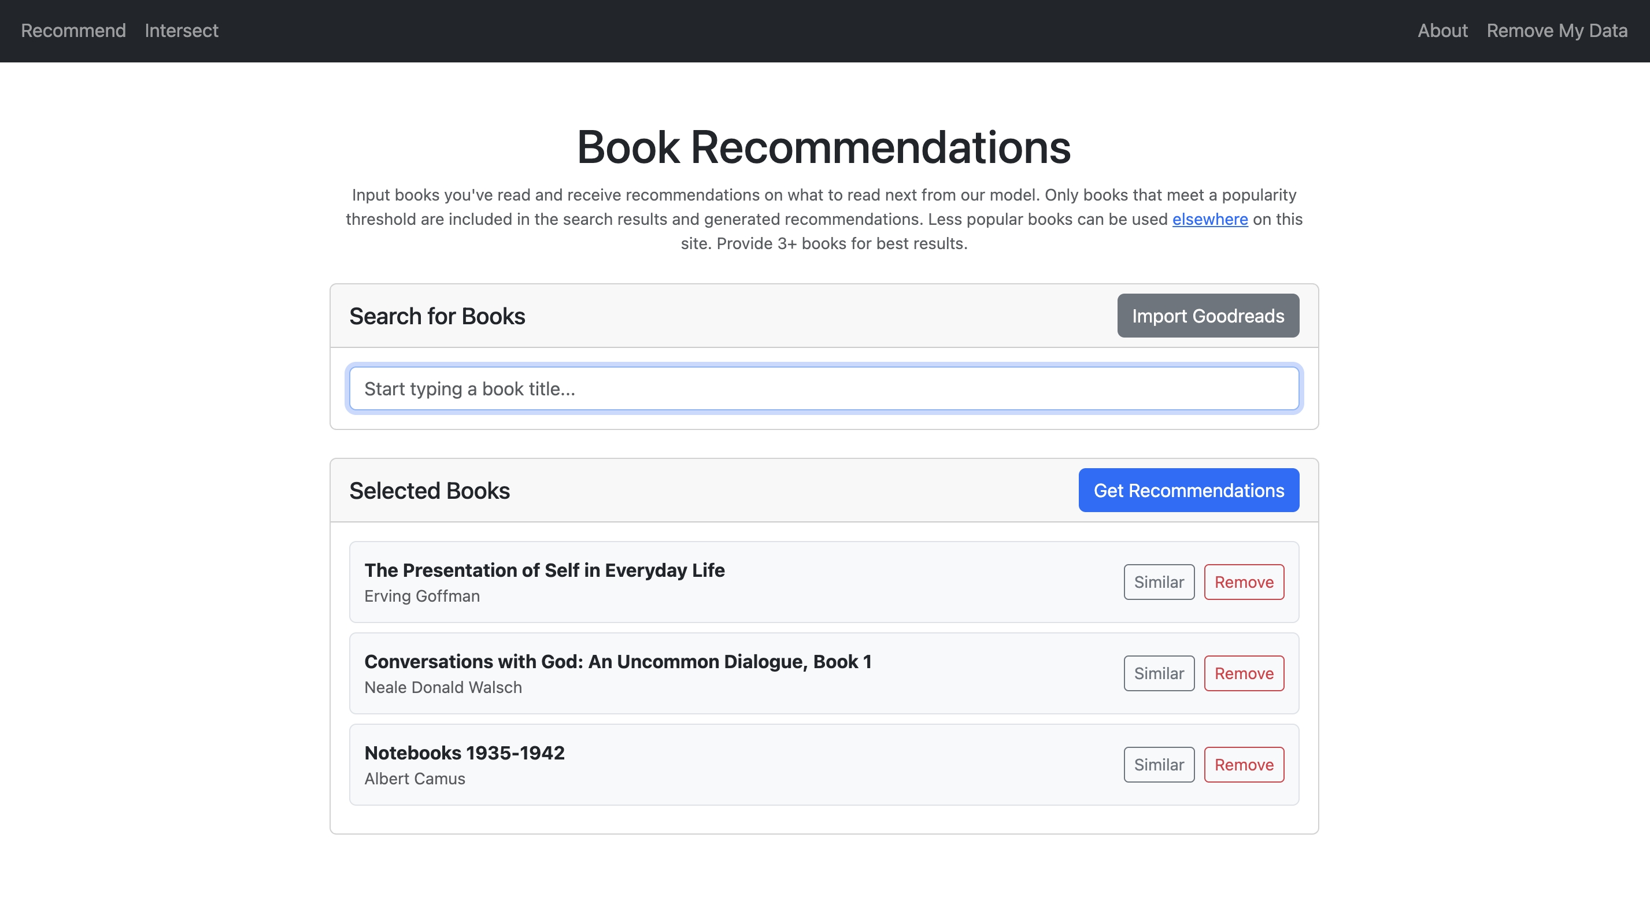Follow the 'elsewhere' hyperlink
The width and height of the screenshot is (1650, 919).
tap(1209, 219)
